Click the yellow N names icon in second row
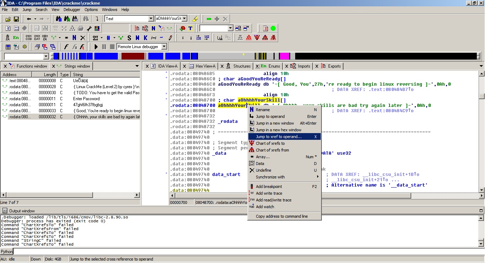The height and width of the screenshot is (263, 485). coord(153,28)
